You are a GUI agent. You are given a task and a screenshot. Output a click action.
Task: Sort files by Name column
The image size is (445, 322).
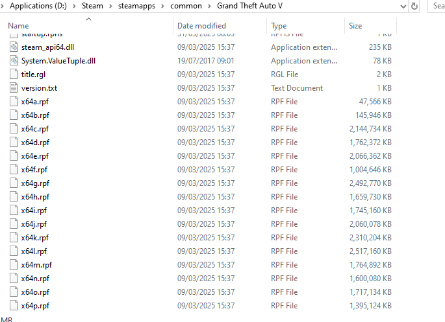point(18,26)
